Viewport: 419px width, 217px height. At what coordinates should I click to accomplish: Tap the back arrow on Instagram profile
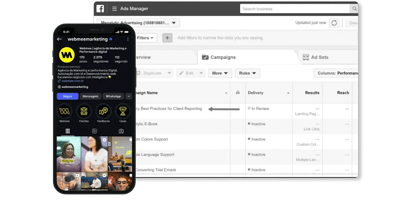[59, 39]
